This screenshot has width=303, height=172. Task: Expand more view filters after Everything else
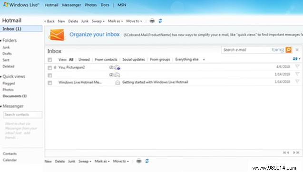point(204,60)
